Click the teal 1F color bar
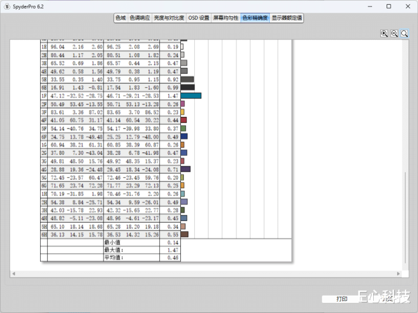Screen dimensions: 418x313 [191, 95]
